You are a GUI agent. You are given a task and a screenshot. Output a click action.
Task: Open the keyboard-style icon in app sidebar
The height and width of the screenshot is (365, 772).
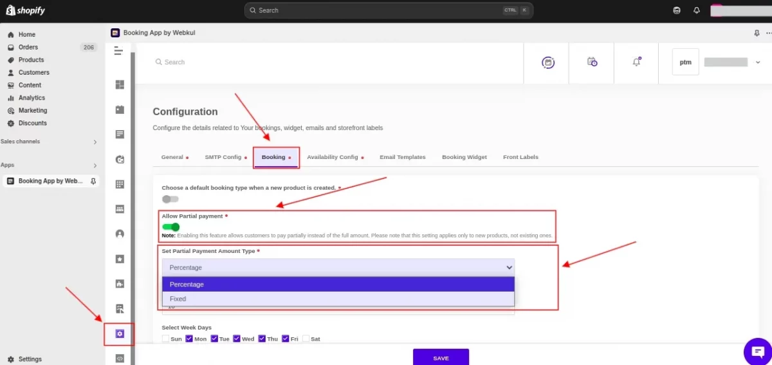point(120,209)
